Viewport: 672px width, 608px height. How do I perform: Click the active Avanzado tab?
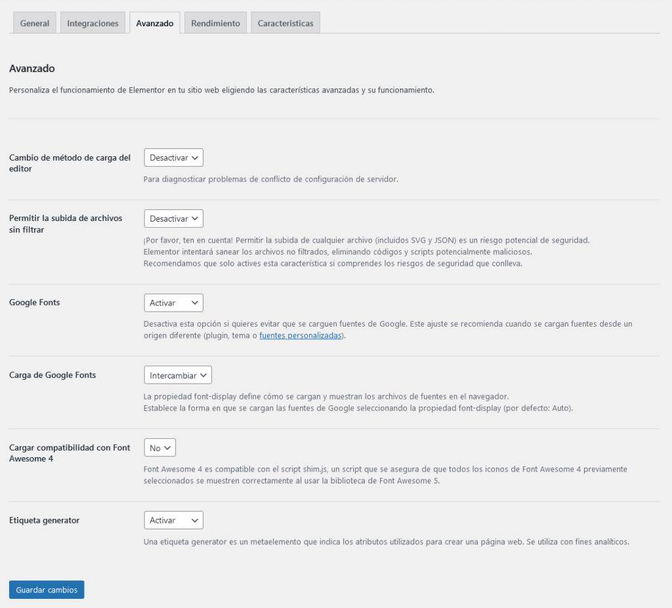tap(154, 22)
